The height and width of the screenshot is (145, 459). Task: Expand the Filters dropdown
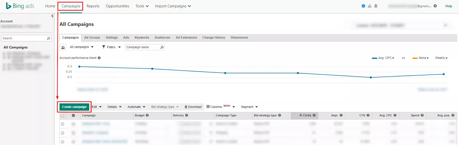point(111,47)
